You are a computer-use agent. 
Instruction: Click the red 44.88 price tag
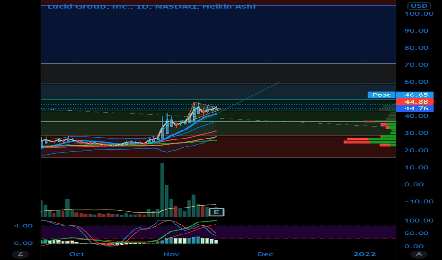pyautogui.click(x=415, y=102)
